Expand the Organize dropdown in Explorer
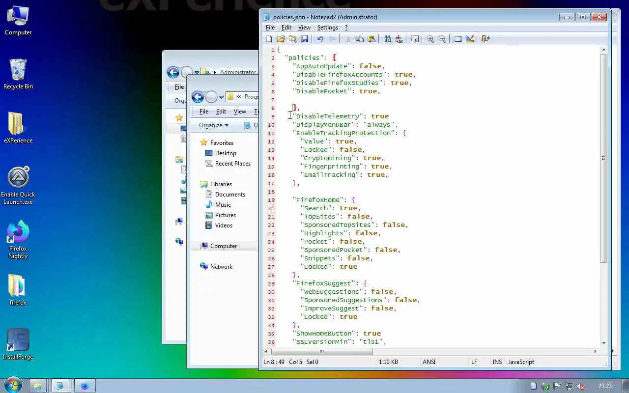 point(214,125)
